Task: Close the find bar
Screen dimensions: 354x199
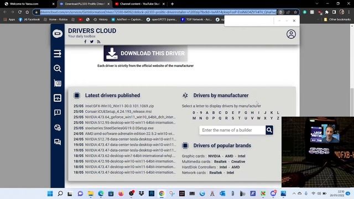Action: (x=294, y=21)
